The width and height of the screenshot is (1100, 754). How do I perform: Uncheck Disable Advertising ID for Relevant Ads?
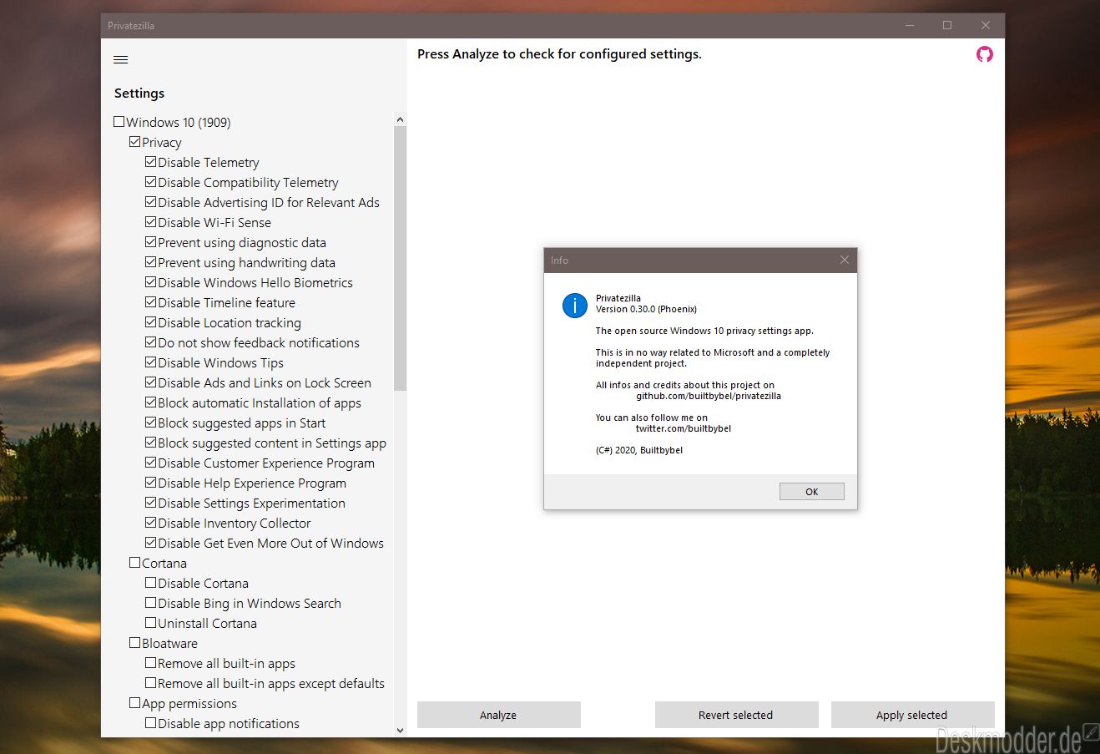(151, 202)
